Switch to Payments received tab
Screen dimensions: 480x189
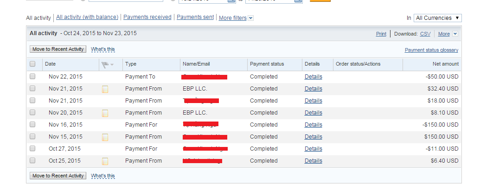coord(147,17)
